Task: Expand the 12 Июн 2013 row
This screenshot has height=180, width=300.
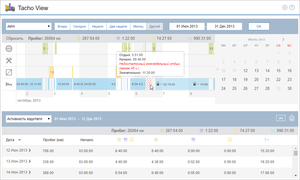Action: click(29, 150)
